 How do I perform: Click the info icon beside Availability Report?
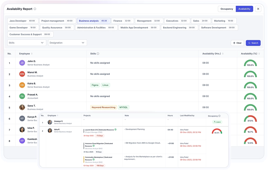pos(35,9)
